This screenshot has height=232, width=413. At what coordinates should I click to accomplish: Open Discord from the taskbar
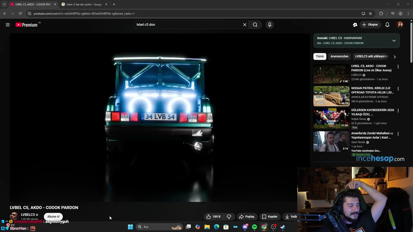click(245, 227)
